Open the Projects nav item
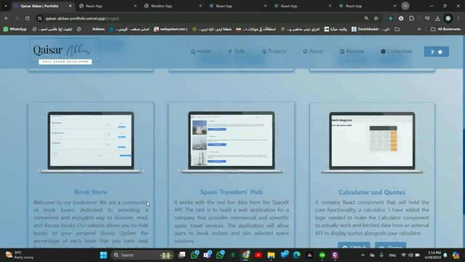The image size is (465, 262). 274,51
